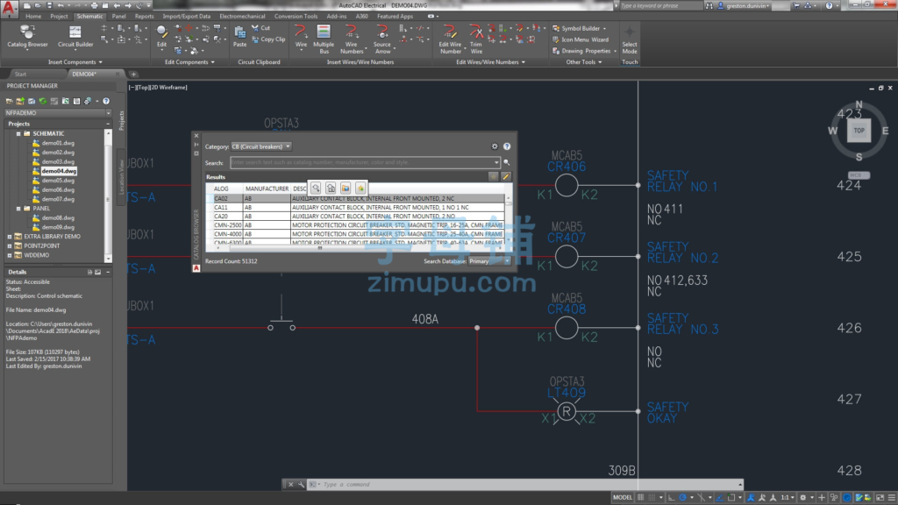Expand the Other Tools panel

(x=583, y=62)
